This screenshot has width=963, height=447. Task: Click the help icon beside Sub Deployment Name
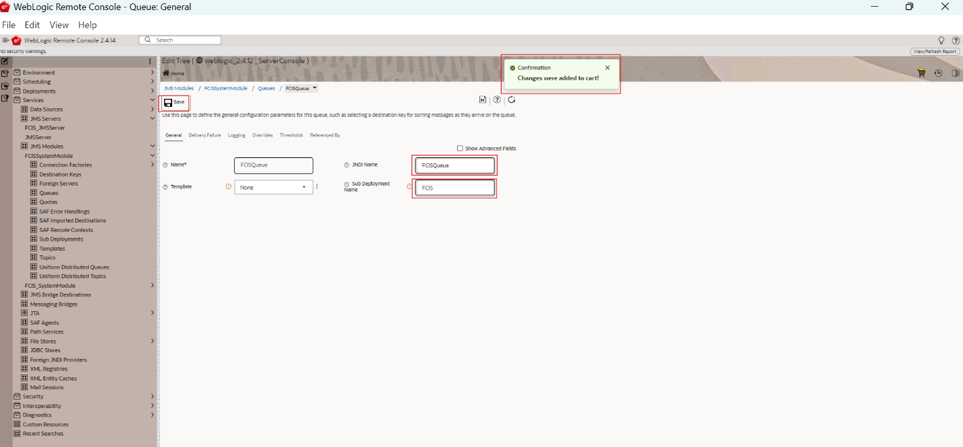click(x=346, y=184)
